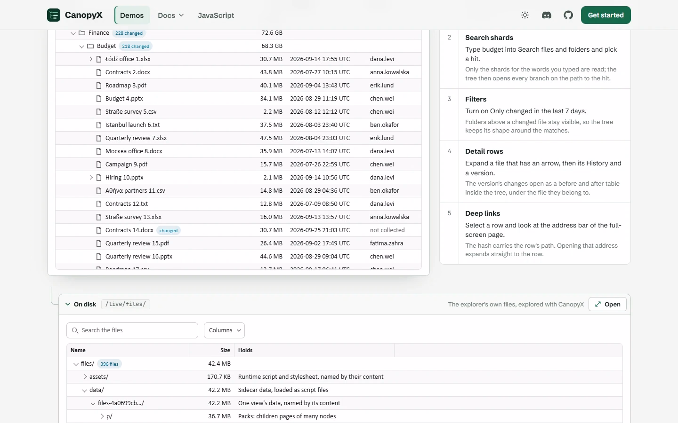Click the folder icon beside Finance
678x423 pixels.
tap(82, 33)
